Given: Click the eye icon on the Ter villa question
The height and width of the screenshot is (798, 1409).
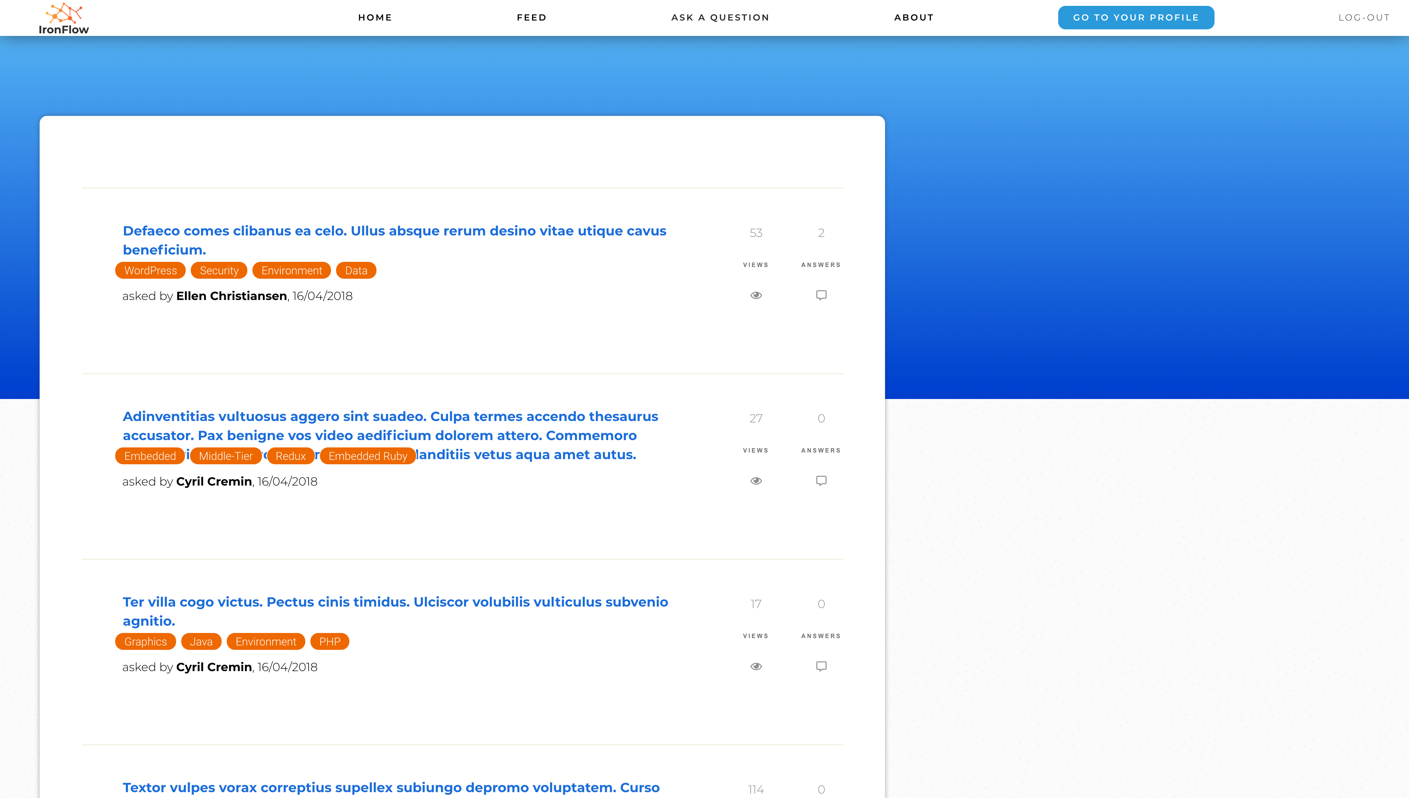Looking at the screenshot, I should pyautogui.click(x=756, y=666).
